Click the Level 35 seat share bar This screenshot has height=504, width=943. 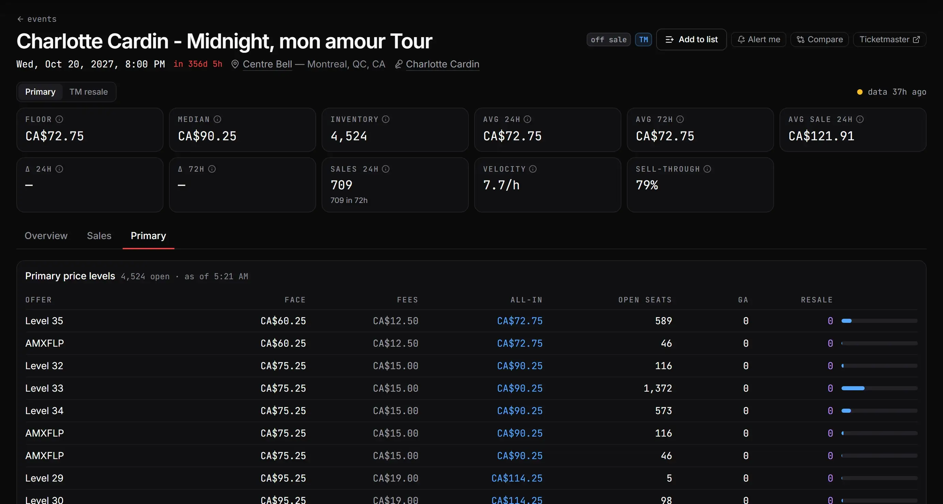point(879,321)
